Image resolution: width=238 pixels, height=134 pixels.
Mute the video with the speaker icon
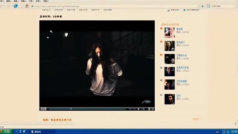coord(138,109)
